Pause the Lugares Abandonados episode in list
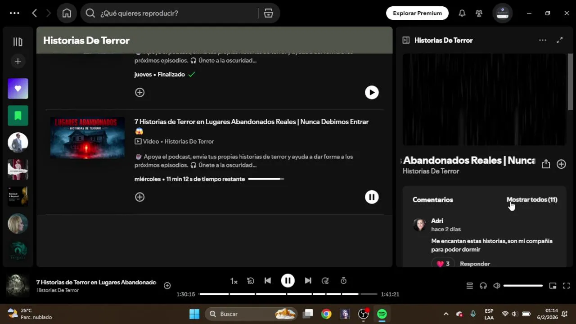This screenshot has height=324, width=576. [372, 197]
